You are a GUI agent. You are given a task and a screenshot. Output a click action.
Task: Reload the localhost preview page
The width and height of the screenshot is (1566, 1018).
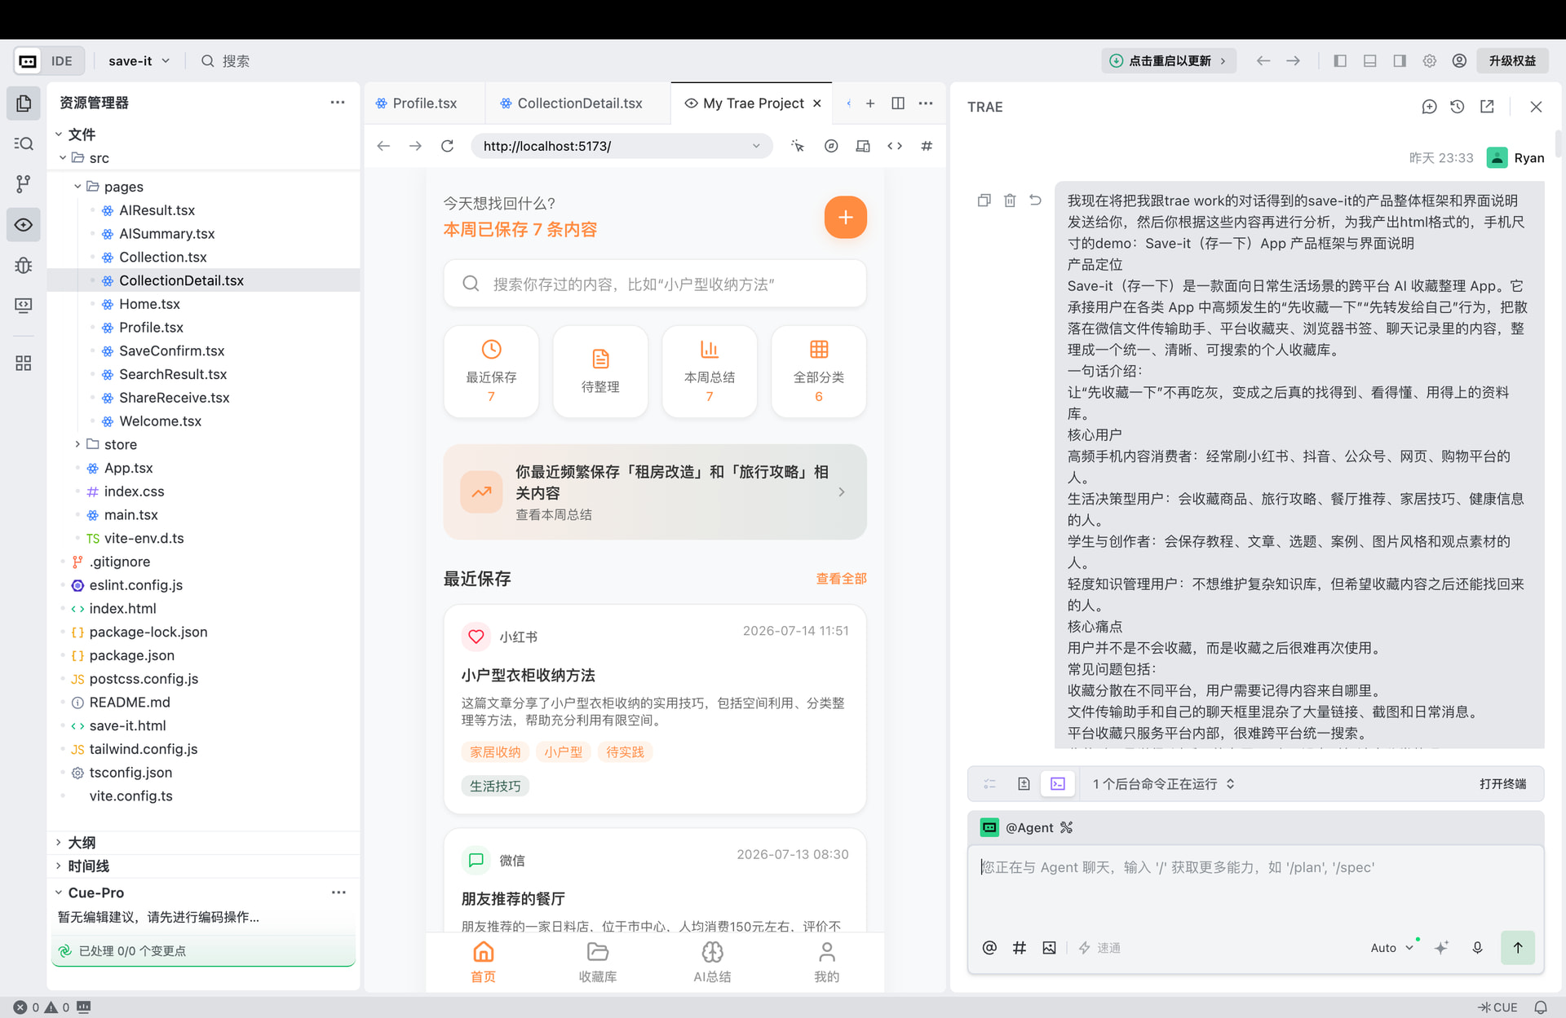(447, 146)
